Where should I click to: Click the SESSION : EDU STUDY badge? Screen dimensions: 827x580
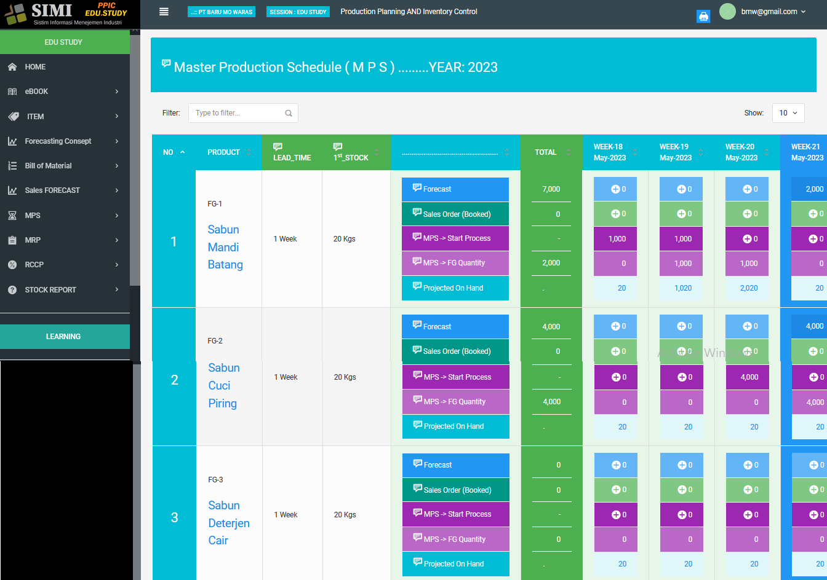point(298,12)
